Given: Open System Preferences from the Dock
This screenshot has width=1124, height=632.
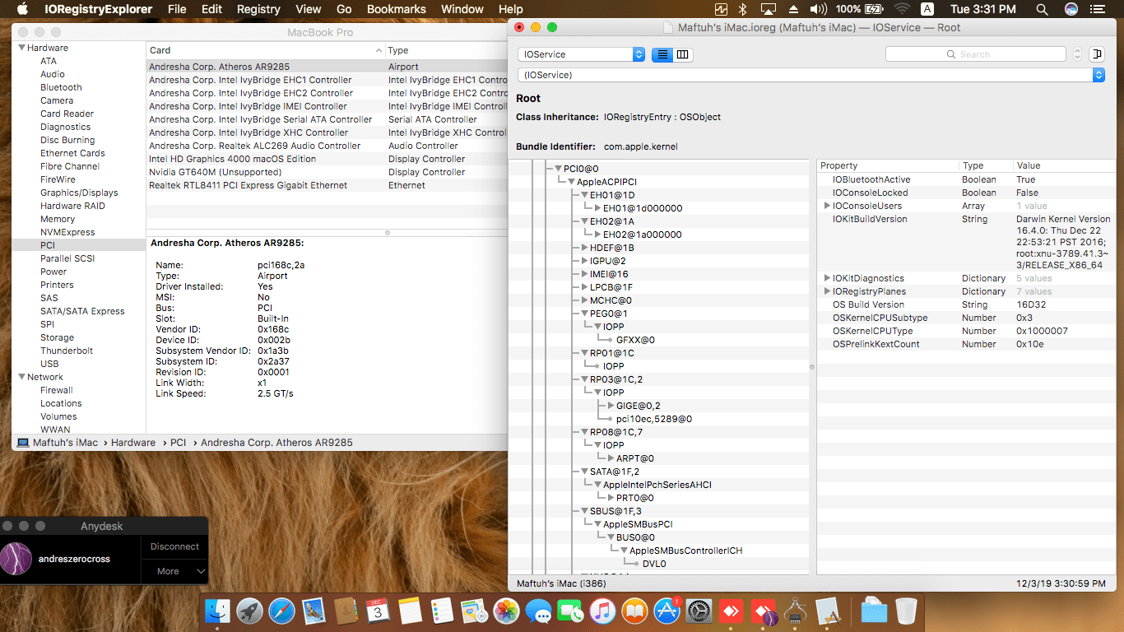Looking at the screenshot, I should point(699,611).
